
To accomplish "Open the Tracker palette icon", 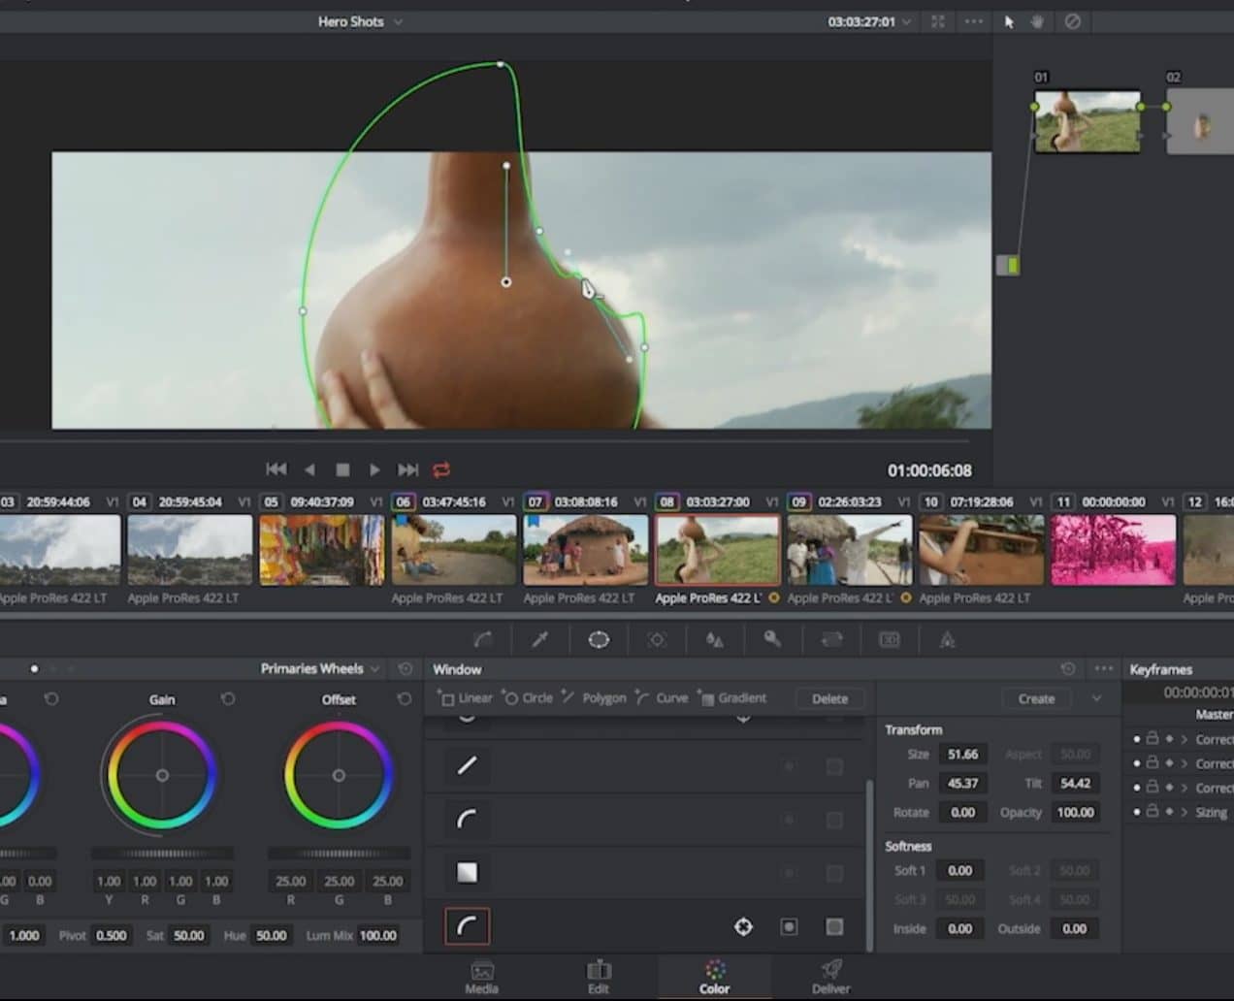I will [657, 639].
